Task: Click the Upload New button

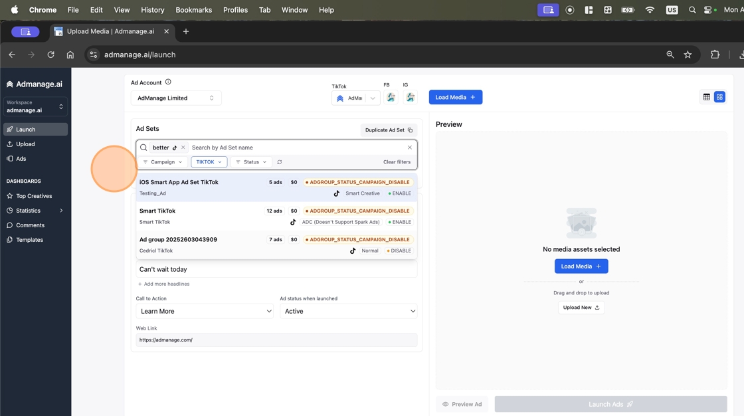Action: (x=581, y=308)
